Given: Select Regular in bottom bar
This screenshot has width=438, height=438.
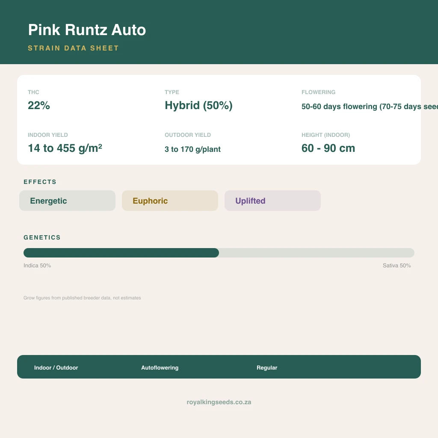Looking at the screenshot, I should pyautogui.click(x=267, y=367).
